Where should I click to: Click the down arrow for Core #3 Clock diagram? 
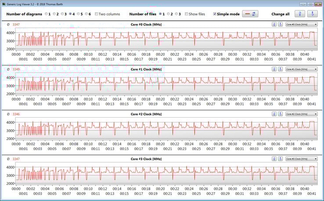click(280, 159)
